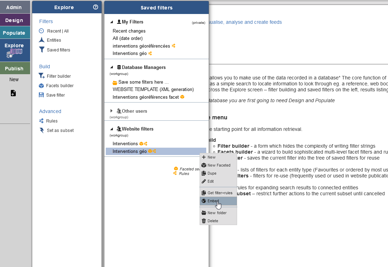
Task: Select the Recent changes filter
Action: (x=129, y=31)
